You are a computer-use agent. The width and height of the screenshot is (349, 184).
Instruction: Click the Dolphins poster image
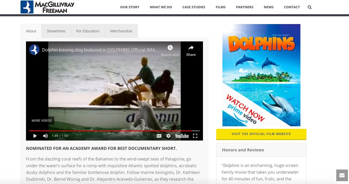click(x=261, y=75)
